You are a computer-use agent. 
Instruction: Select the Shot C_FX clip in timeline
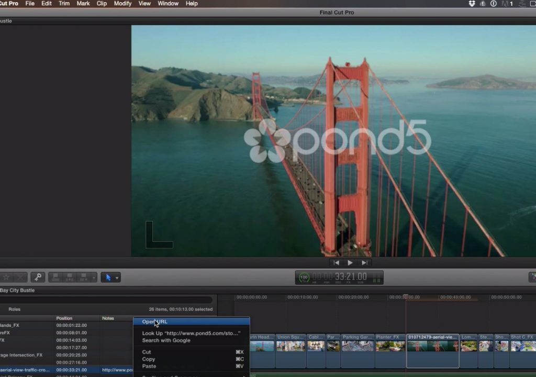(523, 351)
